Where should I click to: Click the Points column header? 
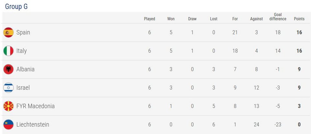299,19
